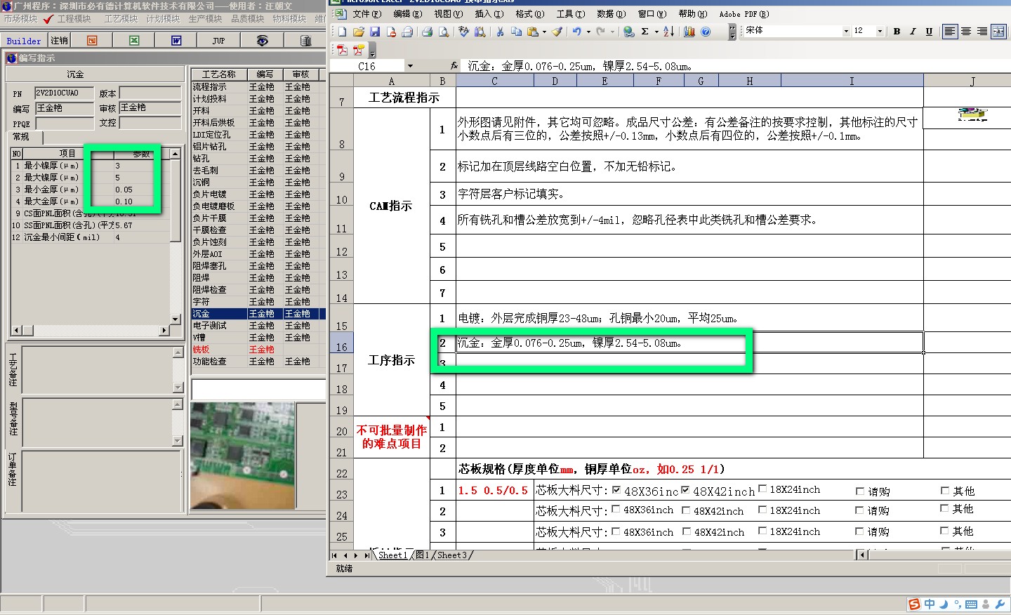1011x615 pixels.
Task: Click the Excel icon button in left app
Action: pos(134,41)
